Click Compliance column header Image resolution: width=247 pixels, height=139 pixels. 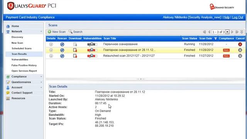[x=226, y=39]
